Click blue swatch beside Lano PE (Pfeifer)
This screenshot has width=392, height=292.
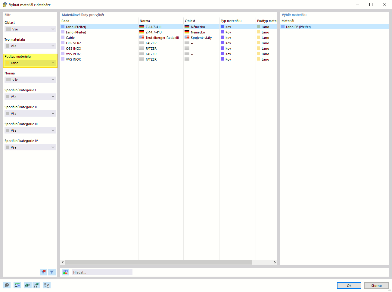283,27
